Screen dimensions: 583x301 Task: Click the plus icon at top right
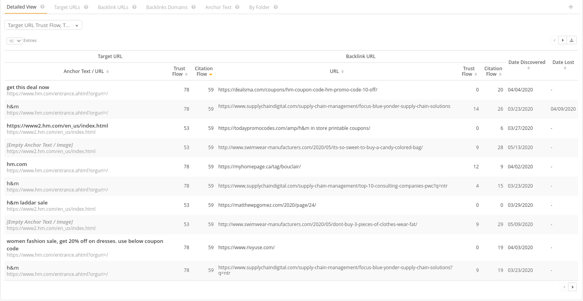[571, 7]
